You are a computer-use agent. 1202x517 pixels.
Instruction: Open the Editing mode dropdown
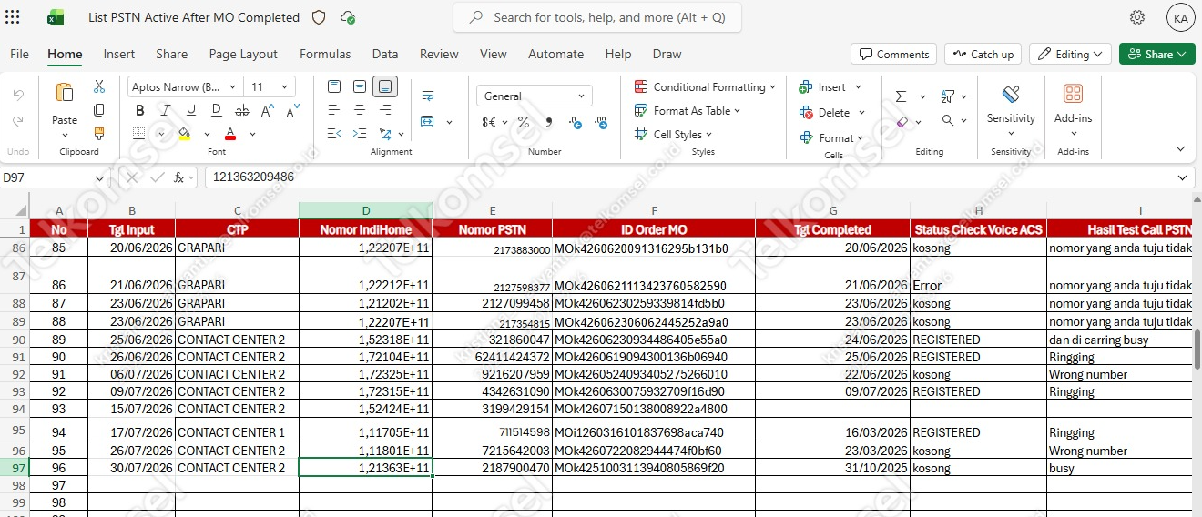point(1070,54)
